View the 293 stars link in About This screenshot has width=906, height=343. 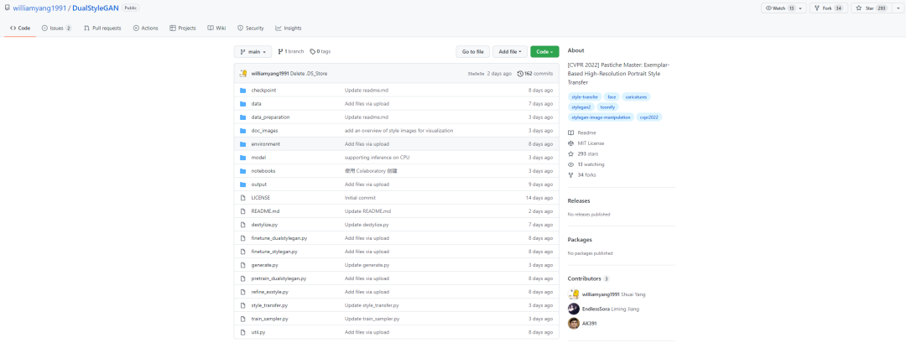[583, 154]
